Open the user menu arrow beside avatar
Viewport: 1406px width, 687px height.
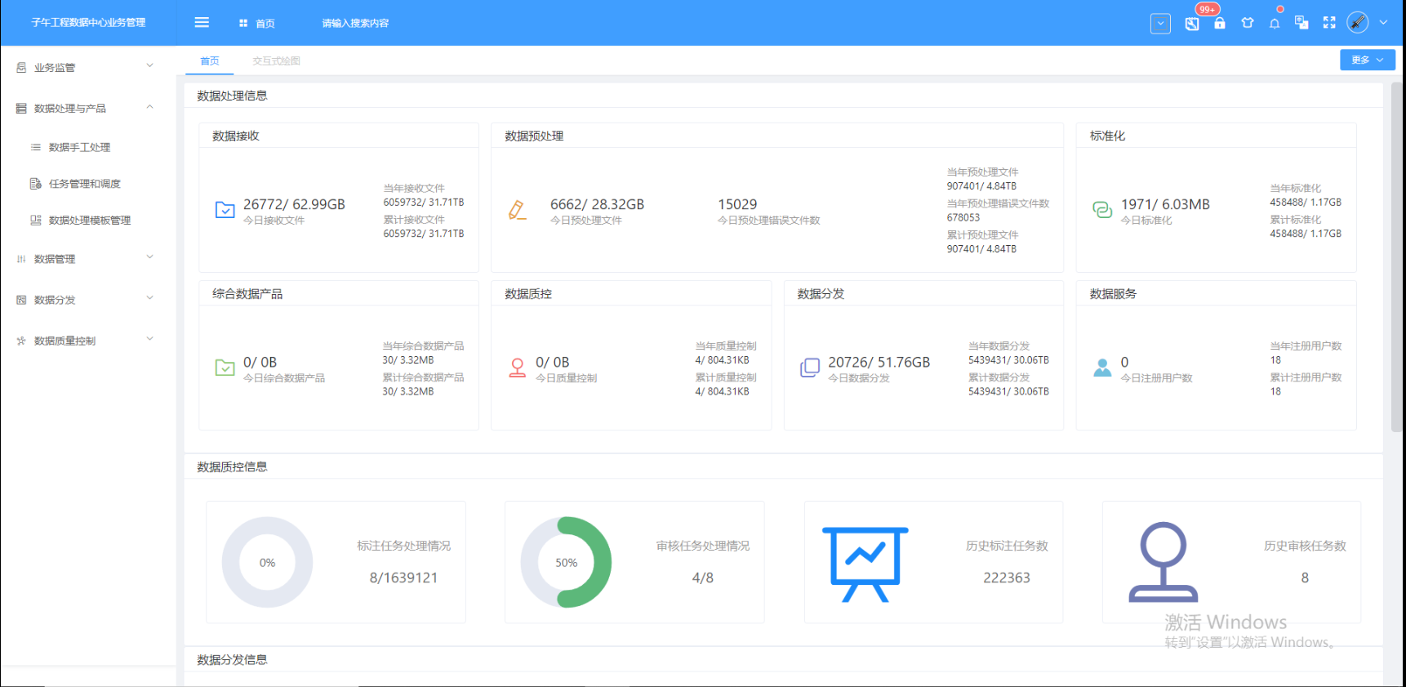[1383, 23]
